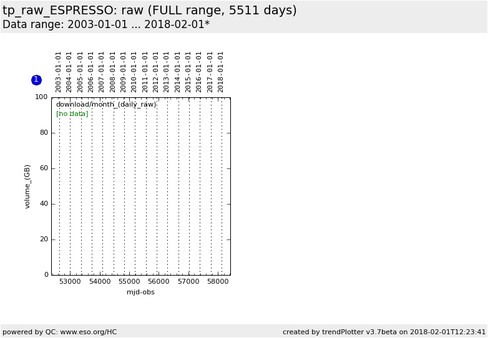Screen dimensions: 488x338
Task: Click the Data range subtitle text
Action: click(106, 25)
